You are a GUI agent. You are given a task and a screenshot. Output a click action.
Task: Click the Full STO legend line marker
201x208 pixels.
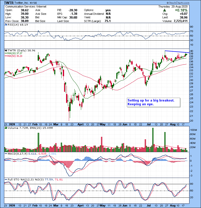point(6,179)
